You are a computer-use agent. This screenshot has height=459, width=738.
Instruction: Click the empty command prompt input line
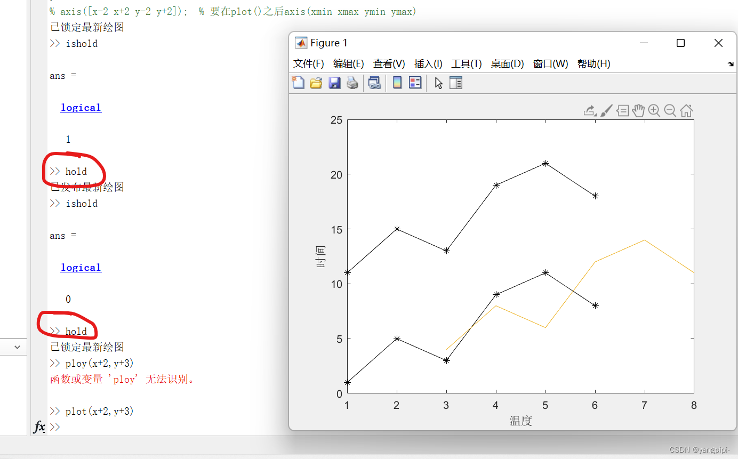click(160, 428)
